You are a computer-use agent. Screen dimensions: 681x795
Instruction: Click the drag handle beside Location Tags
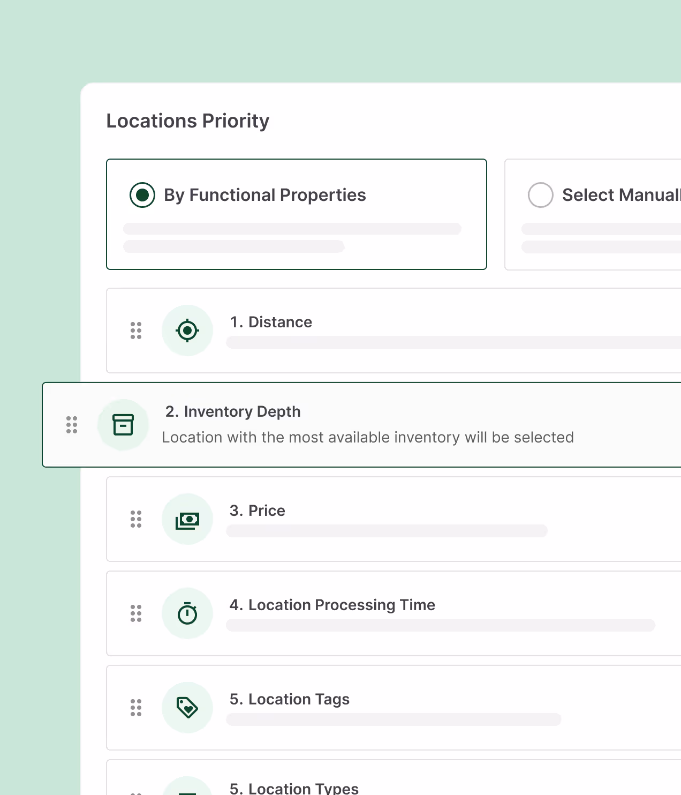click(135, 707)
